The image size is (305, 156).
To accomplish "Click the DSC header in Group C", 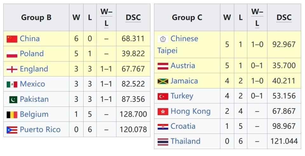I will click(x=284, y=17).
